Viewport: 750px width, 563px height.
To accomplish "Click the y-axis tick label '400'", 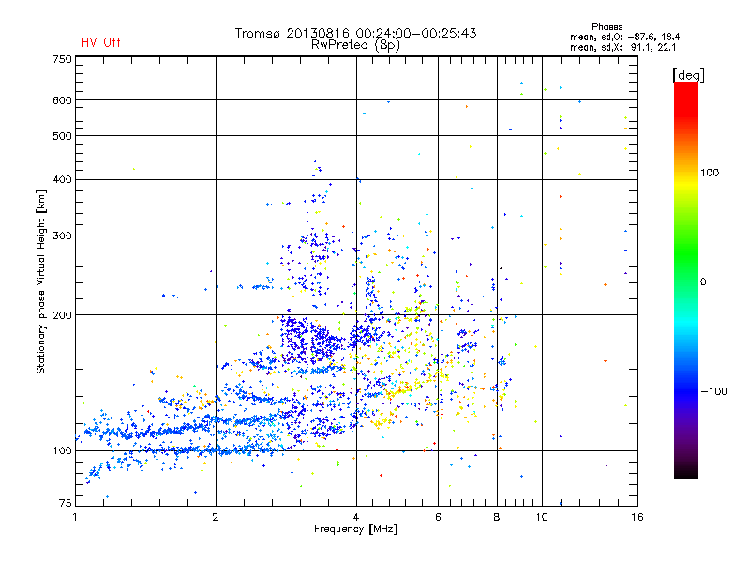I will coord(62,180).
